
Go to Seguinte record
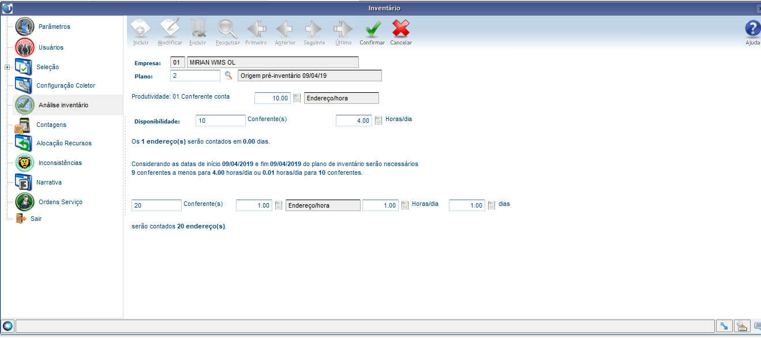[x=314, y=32]
